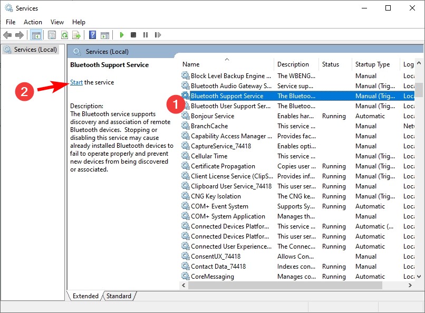Image resolution: width=425 pixels, height=313 pixels.
Task: Click Automatic startup type of CoreMessaging
Action: point(370,277)
